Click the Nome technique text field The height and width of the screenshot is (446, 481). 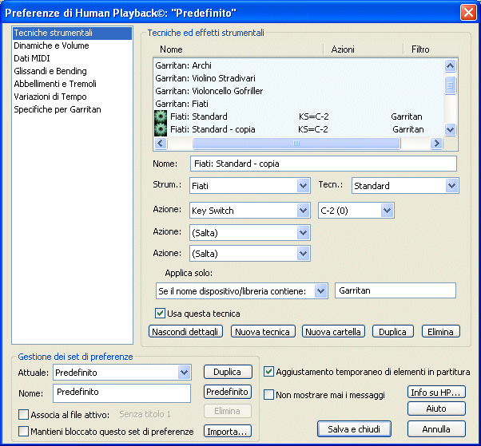pyautogui.click(x=322, y=164)
